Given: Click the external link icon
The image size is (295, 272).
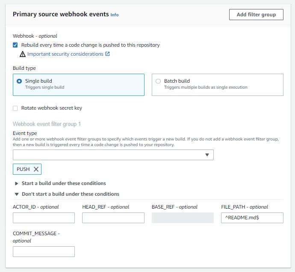Looking at the screenshot, I should pyautogui.click(x=108, y=54).
